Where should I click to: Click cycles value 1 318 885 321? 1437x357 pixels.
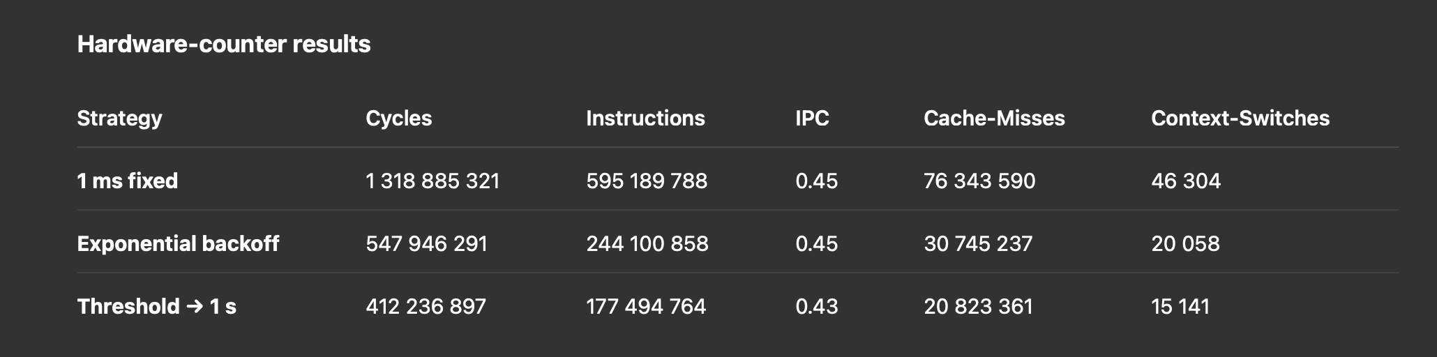click(x=432, y=181)
